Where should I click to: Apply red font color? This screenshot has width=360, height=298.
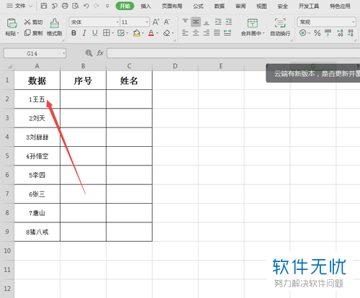[x=151, y=33]
